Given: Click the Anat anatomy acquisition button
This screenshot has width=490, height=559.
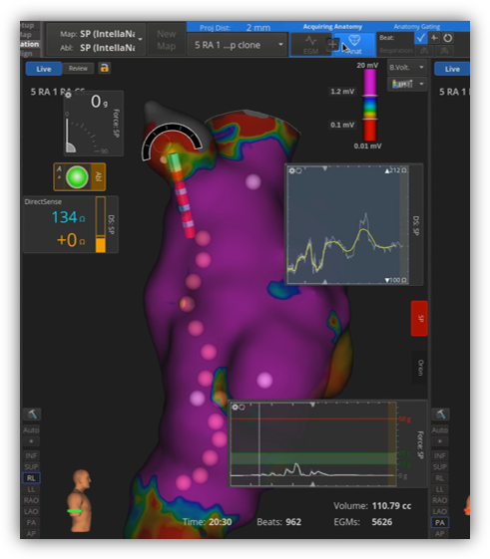Looking at the screenshot, I should (354, 45).
